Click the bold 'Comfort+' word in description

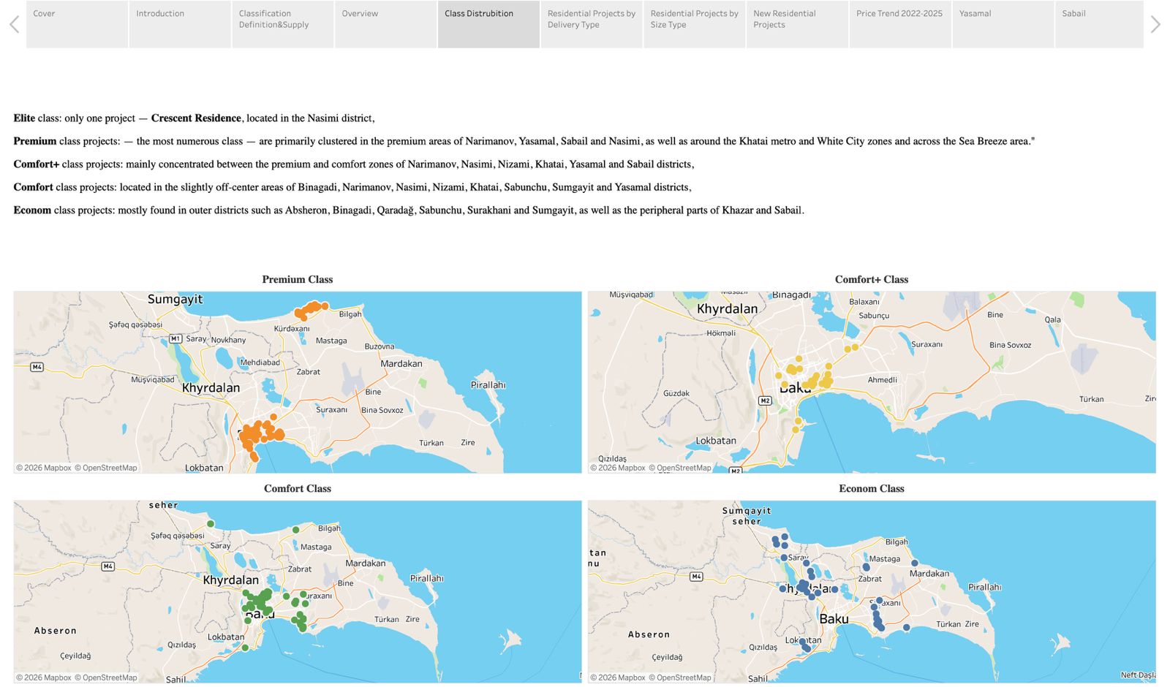[x=37, y=164]
